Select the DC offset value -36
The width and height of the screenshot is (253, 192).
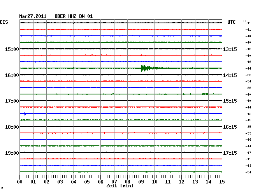point(248,88)
